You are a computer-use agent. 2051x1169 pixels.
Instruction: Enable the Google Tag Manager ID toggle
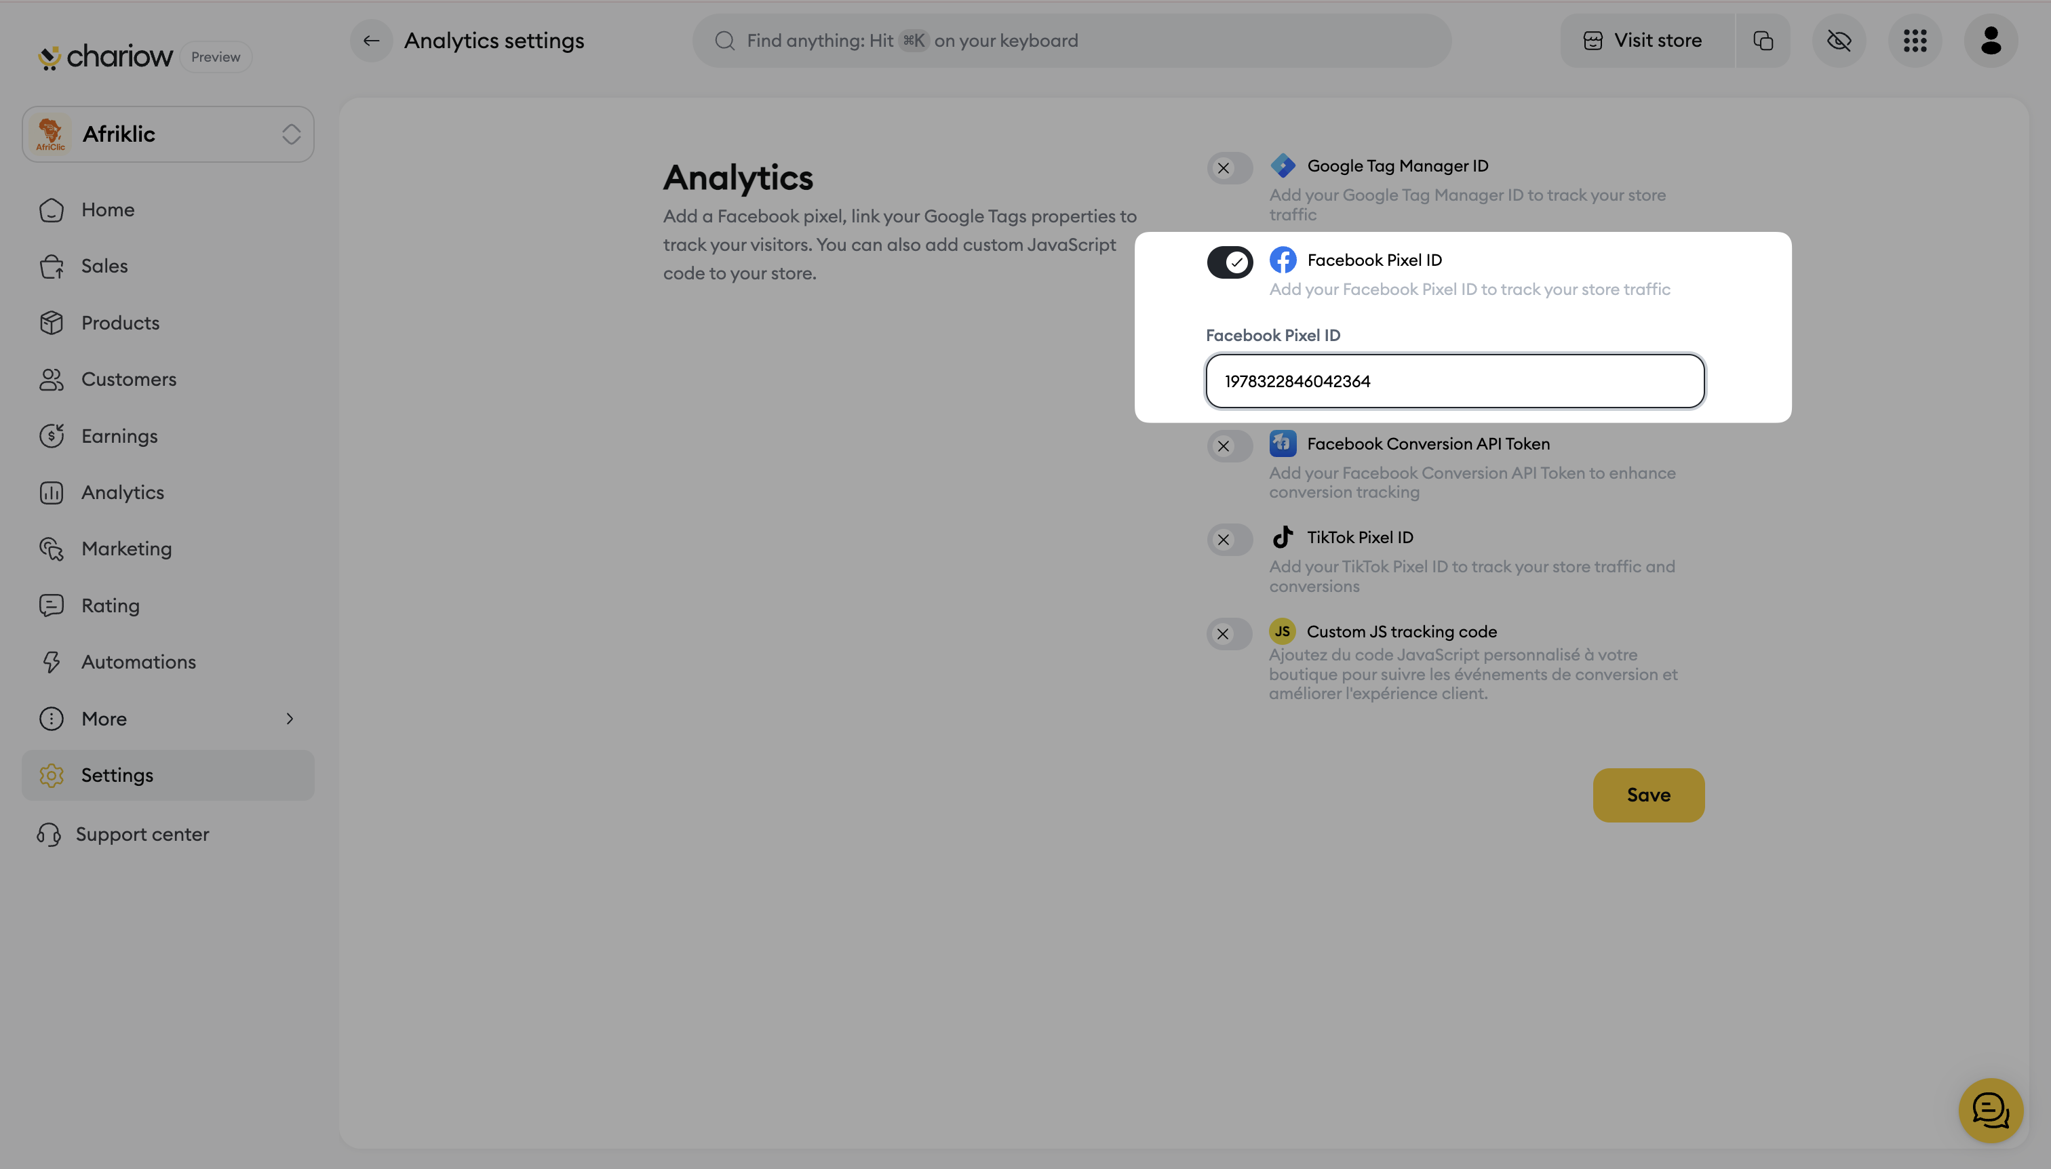point(1230,169)
